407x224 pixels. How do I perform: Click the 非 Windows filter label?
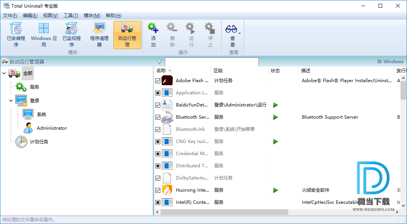(x=390, y=62)
